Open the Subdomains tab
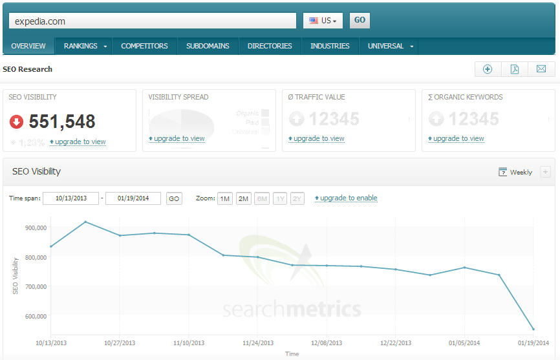 tap(208, 46)
